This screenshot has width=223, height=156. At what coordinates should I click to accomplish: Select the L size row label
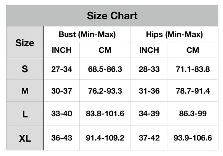pyautogui.click(x=25, y=114)
